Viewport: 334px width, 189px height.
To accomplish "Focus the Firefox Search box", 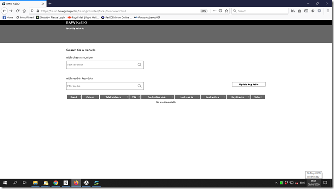I will [x=260, y=11].
